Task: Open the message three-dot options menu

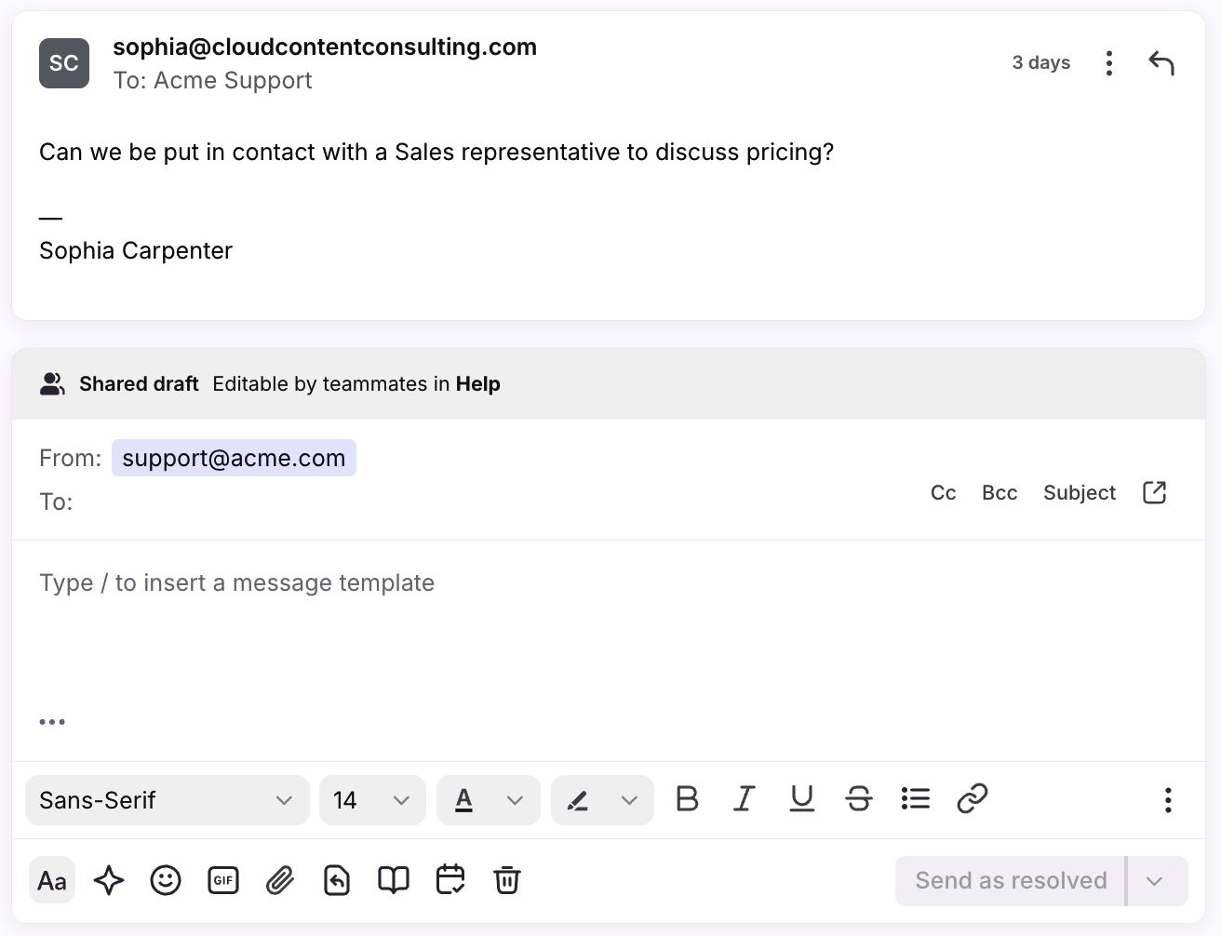Action: [x=1108, y=63]
